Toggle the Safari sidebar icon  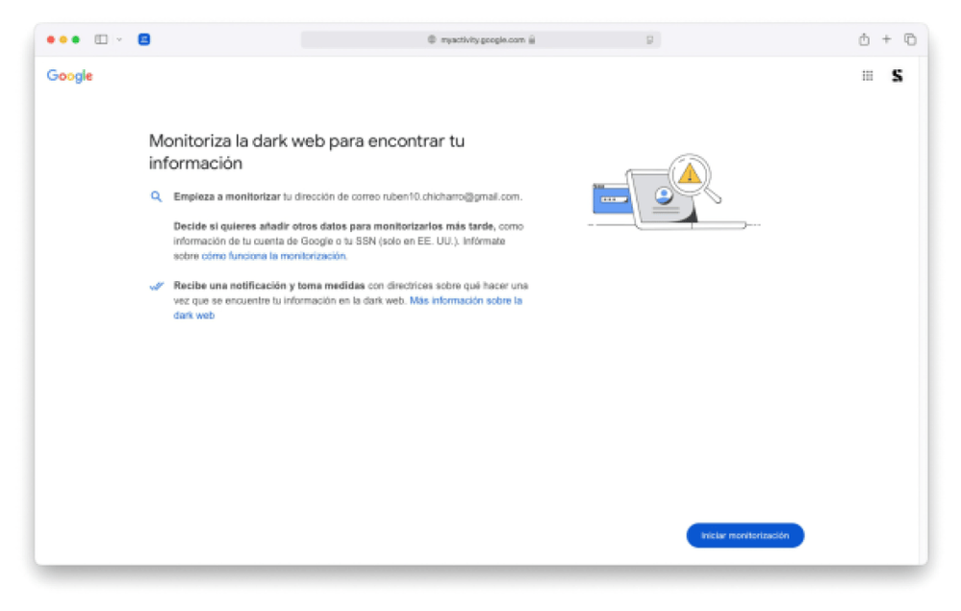99,39
